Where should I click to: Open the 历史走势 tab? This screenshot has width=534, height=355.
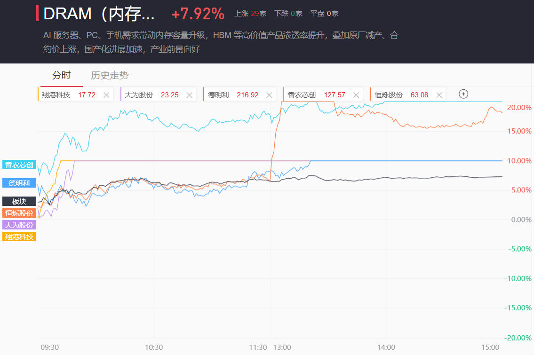tap(110, 75)
